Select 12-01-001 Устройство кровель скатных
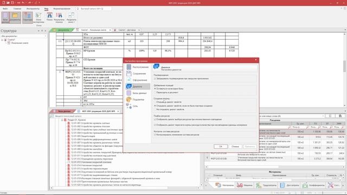 [x=91, y=123]
